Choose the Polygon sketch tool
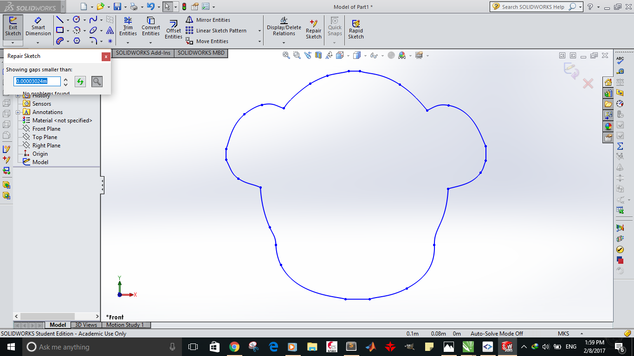This screenshot has height=356, width=634. 77,41
